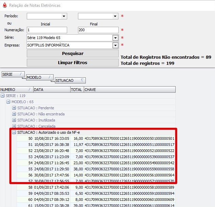Sort by the DATA column header
This screenshot has width=215, height=207.
click(x=52, y=90)
